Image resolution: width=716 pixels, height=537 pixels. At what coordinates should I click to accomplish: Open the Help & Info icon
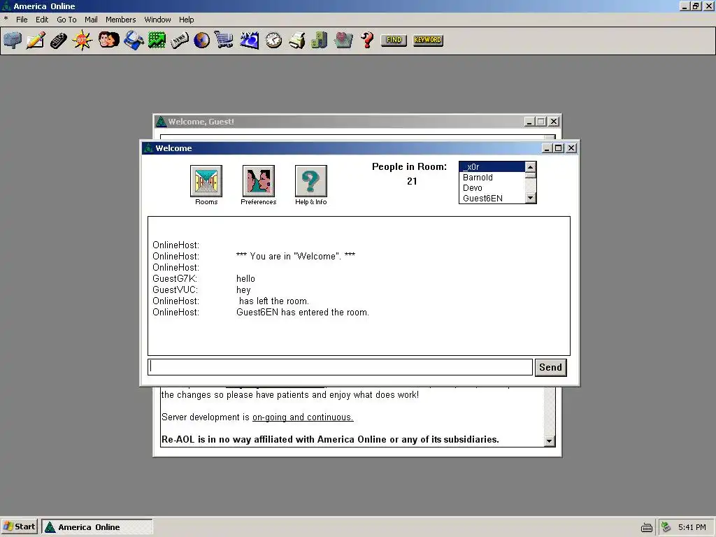tap(311, 181)
